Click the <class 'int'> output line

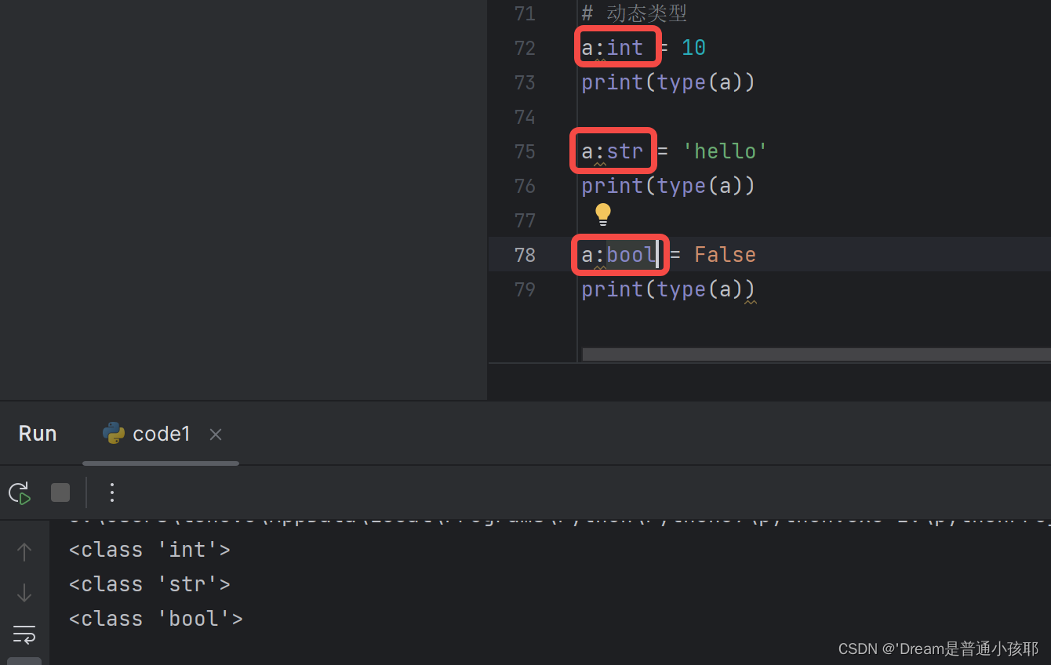[x=150, y=550]
